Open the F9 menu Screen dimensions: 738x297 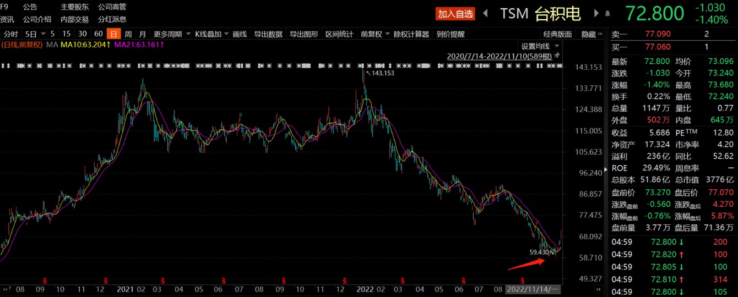pos(4,7)
